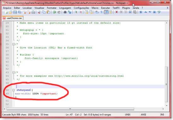Open the Configurações menu
The image size is (173, 120).
point(81,8)
